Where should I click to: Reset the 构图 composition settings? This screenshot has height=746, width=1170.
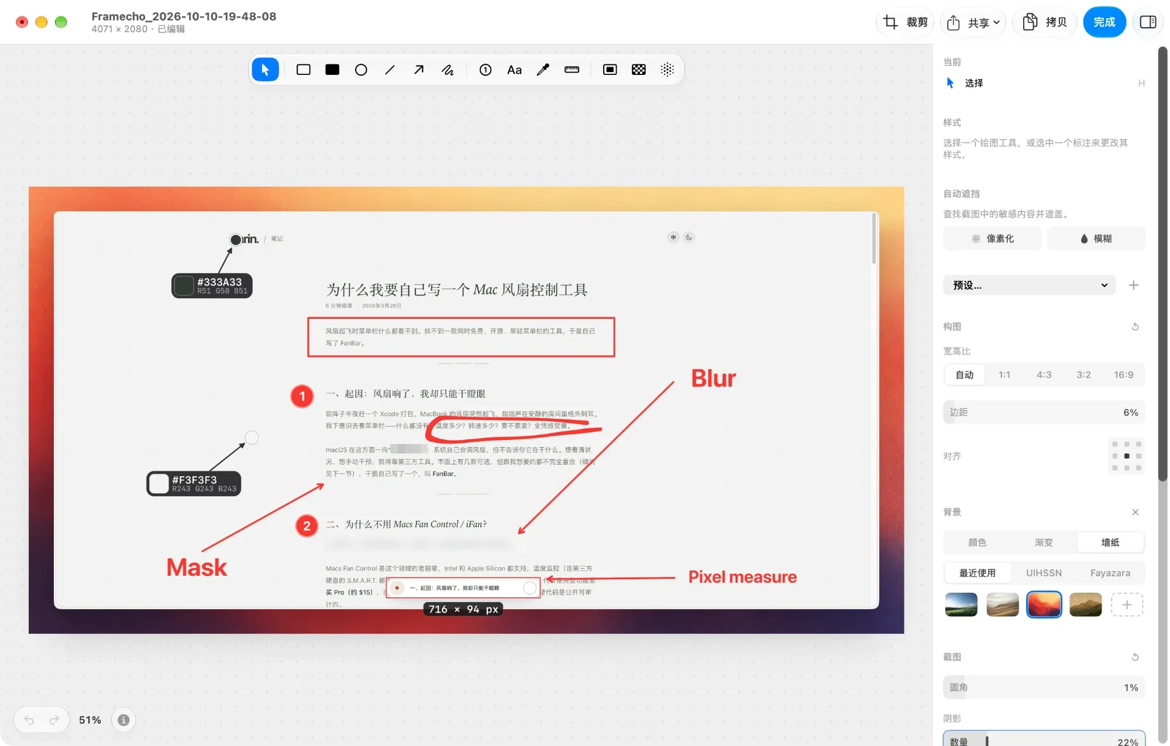click(x=1135, y=326)
